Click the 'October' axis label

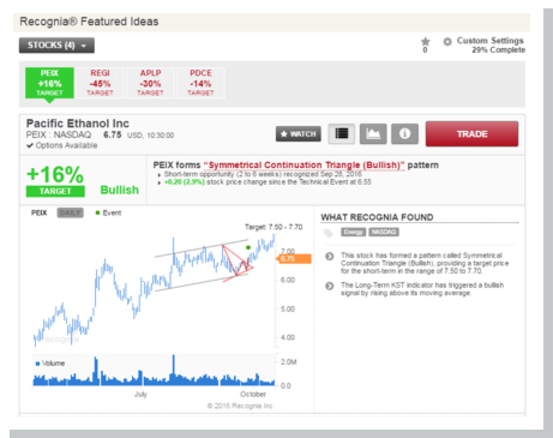click(x=253, y=394)
